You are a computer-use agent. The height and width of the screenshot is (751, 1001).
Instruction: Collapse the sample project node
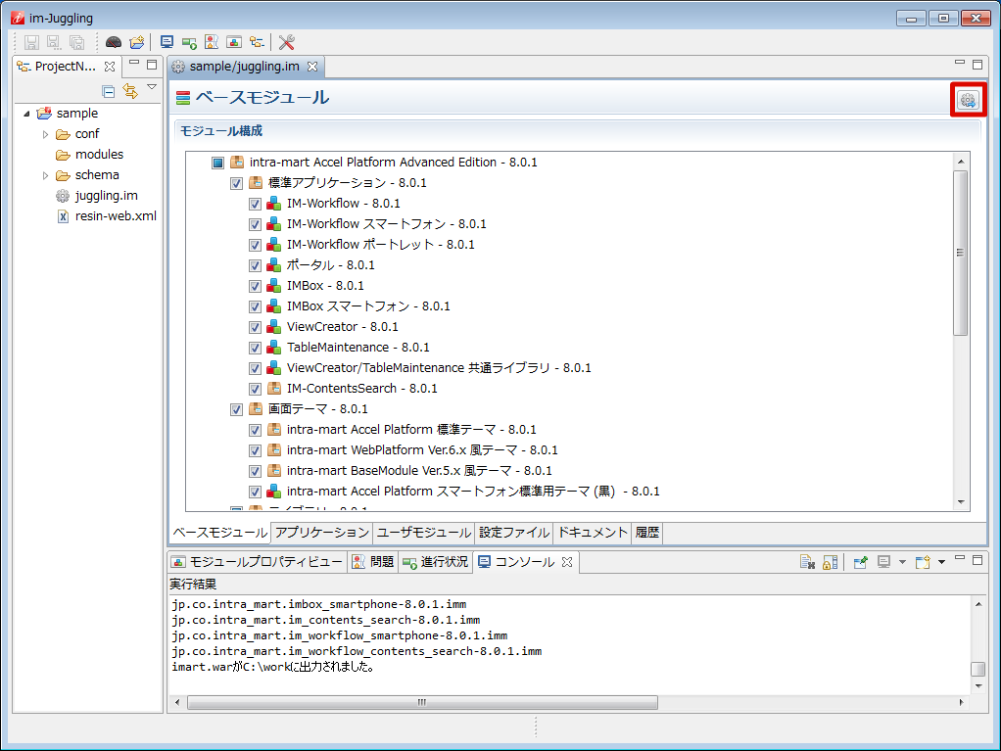coord(26,114)
